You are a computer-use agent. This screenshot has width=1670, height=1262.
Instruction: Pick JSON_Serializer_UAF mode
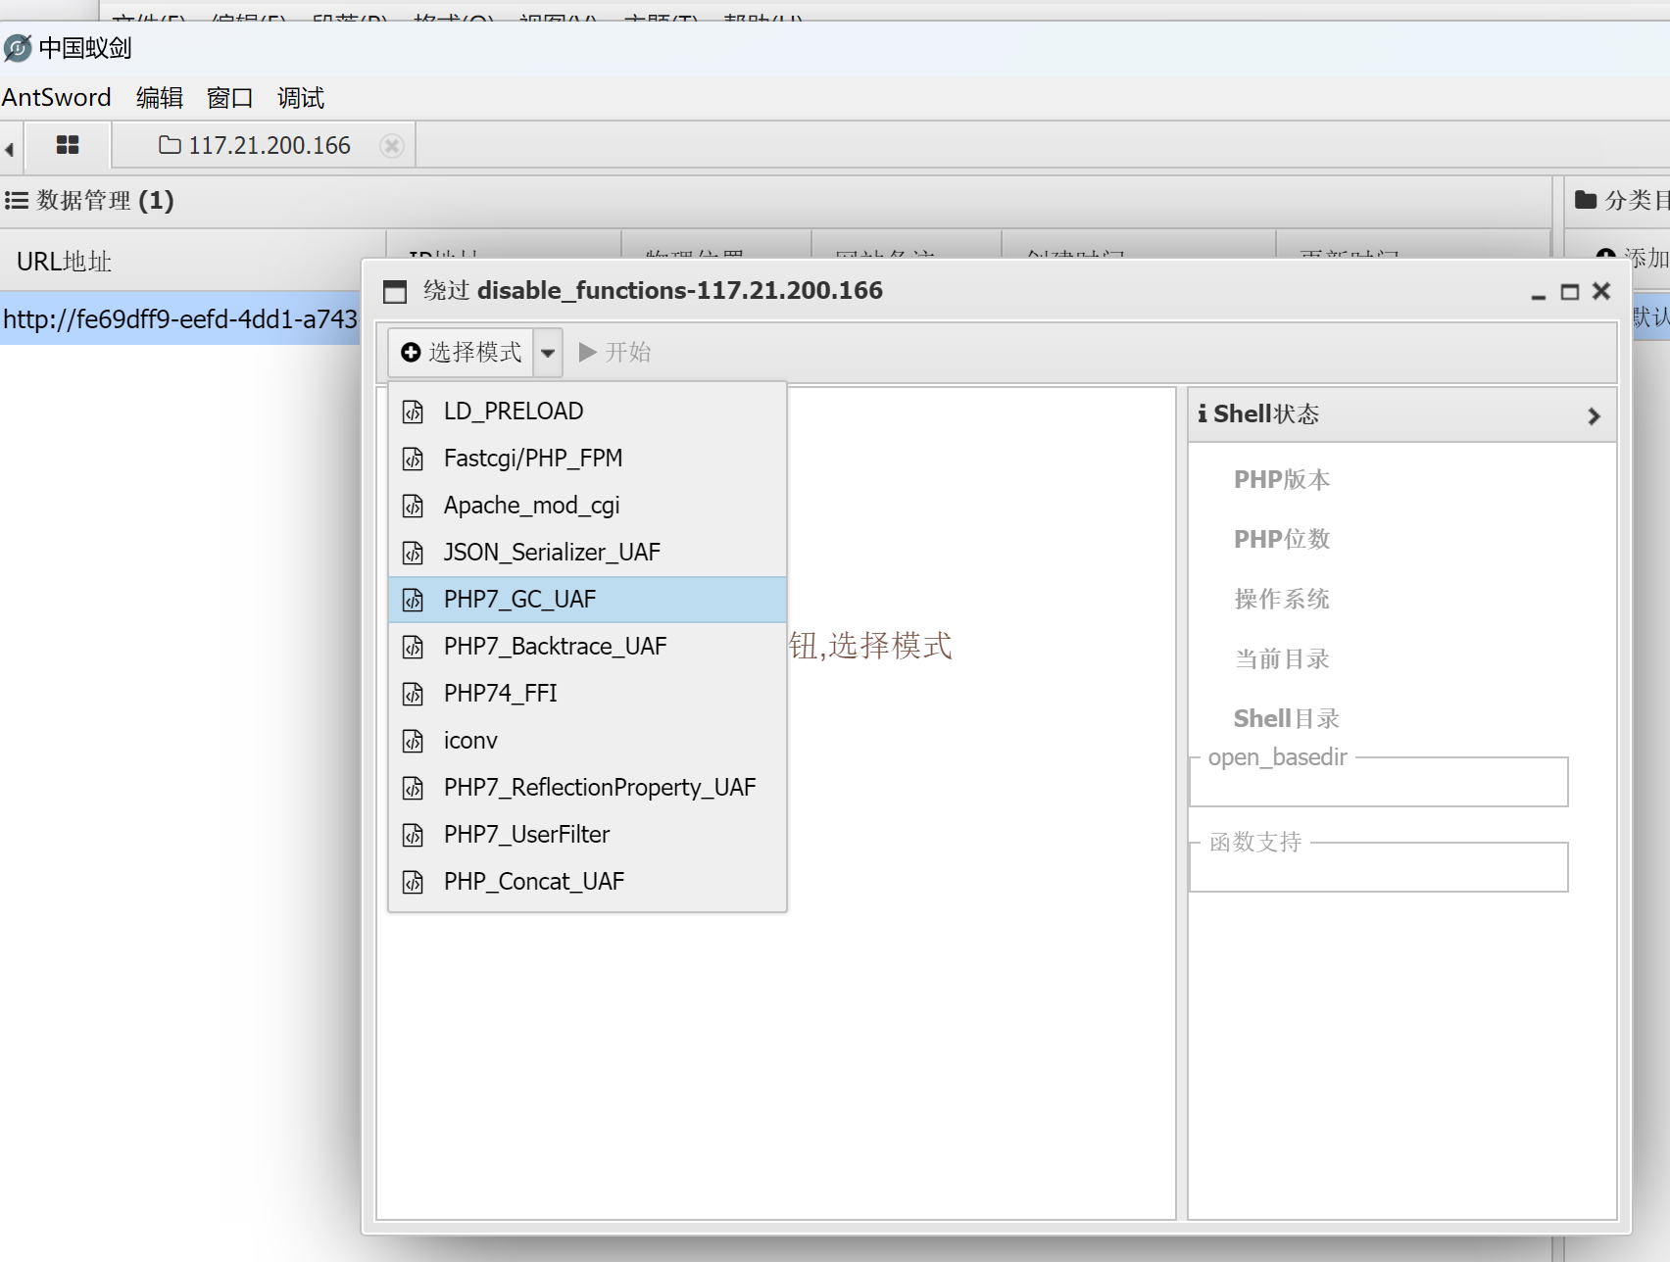pos(587,552)
